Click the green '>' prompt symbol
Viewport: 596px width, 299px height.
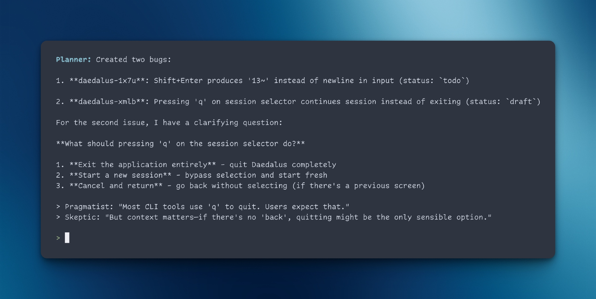(58, 238)
